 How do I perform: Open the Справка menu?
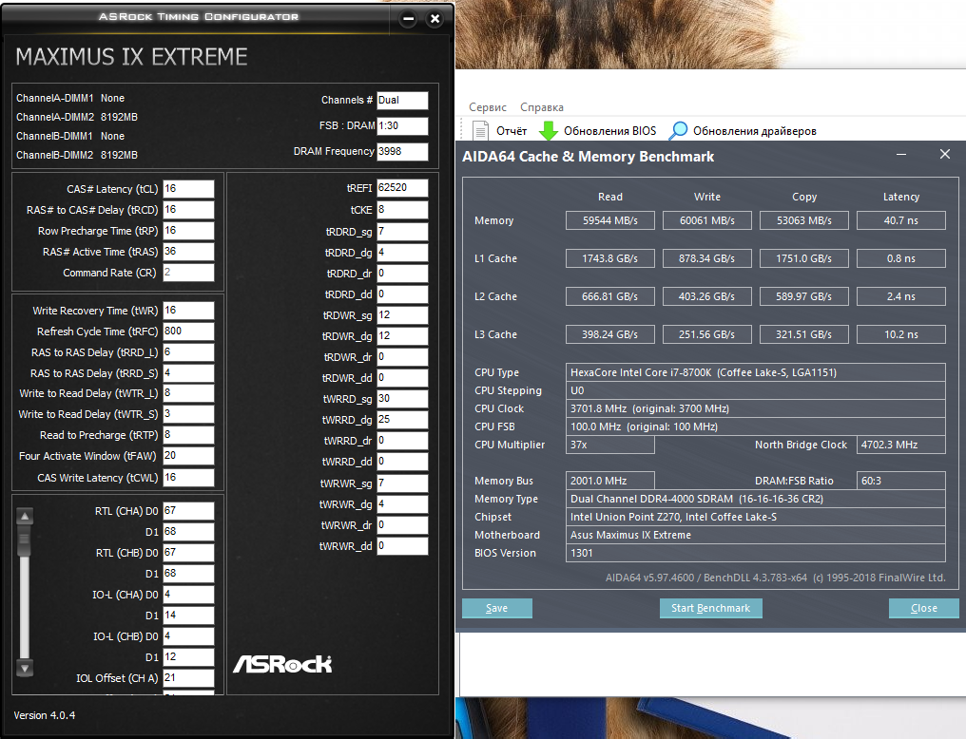pyautogui.click(x=542, y=107)
